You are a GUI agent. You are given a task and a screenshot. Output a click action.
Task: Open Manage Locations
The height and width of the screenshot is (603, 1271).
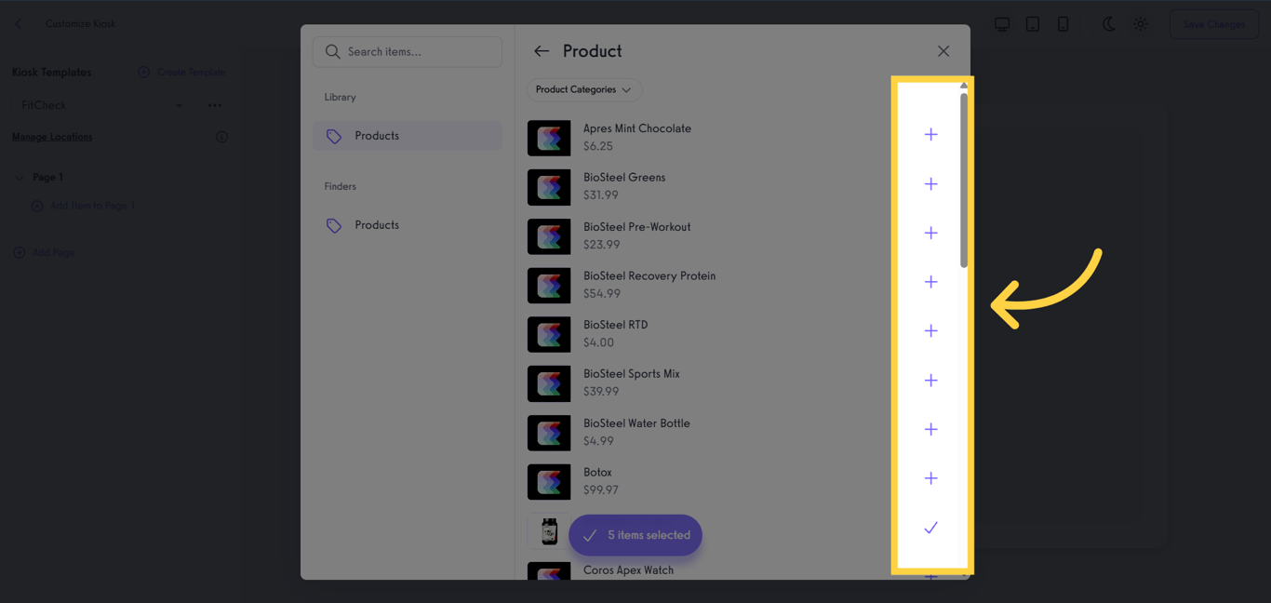[51, 137]
